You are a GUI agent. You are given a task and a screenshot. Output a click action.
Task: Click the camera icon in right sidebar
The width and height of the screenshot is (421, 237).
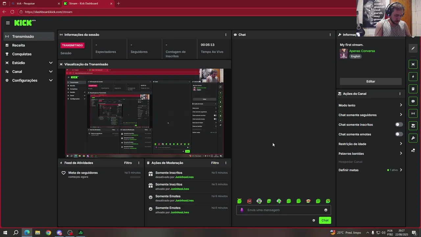[413, 126]
